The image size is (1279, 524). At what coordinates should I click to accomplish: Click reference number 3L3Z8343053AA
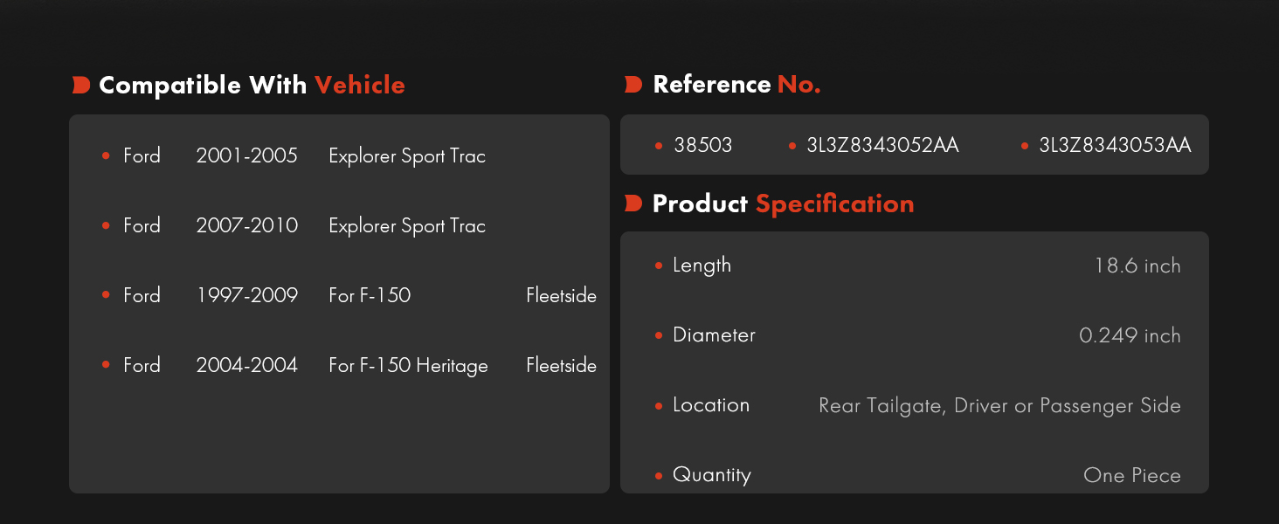1115,146
